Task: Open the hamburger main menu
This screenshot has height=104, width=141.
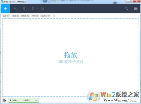Action: click(136, 8)
